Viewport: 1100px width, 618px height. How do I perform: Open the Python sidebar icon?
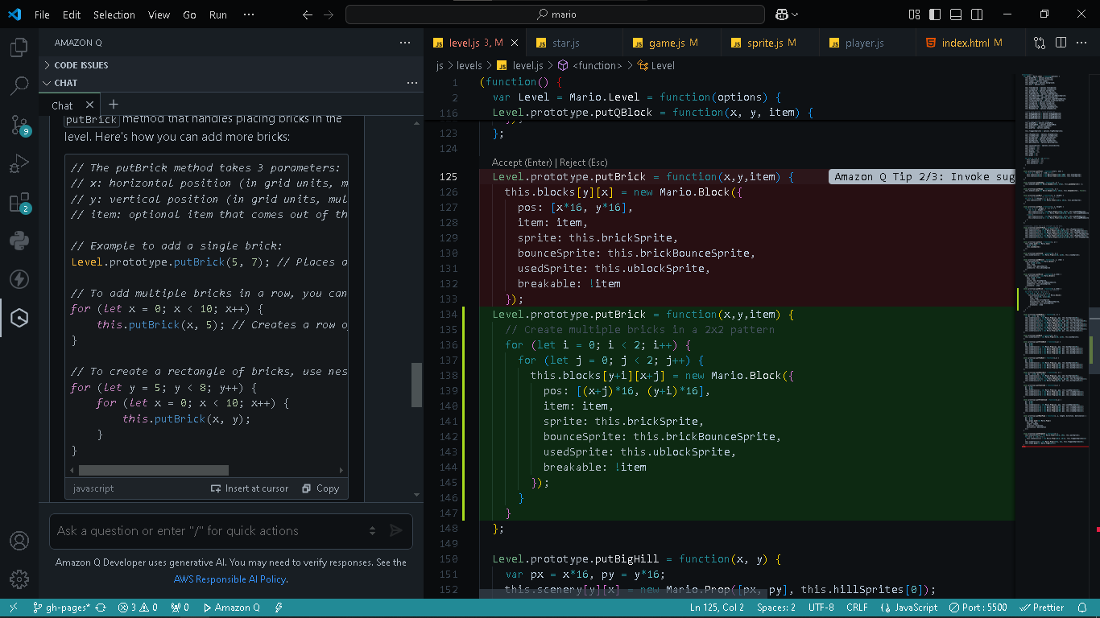[19, 241]
